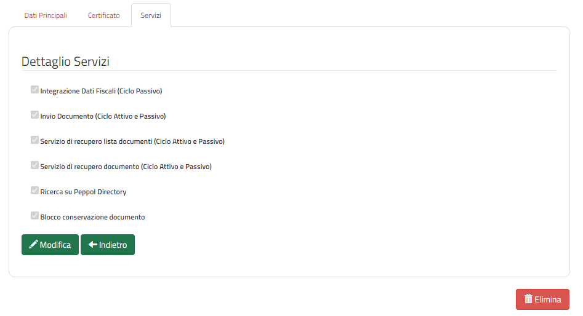Toggle the Ricerca su Peppol Directory checkbox

(34, 191)
